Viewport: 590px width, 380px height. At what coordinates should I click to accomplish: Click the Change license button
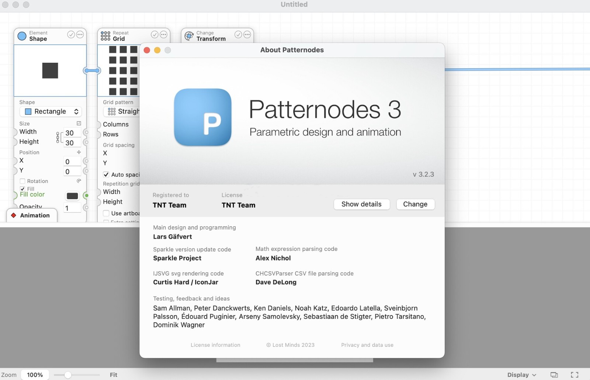click(x=415, y=204)
